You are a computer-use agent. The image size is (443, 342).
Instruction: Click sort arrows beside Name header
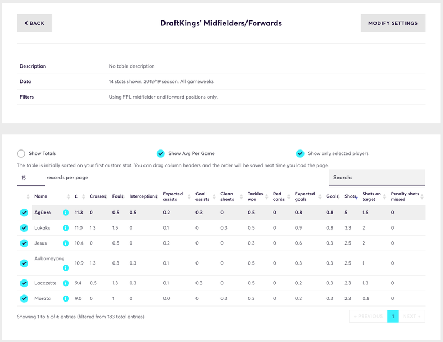68,196
